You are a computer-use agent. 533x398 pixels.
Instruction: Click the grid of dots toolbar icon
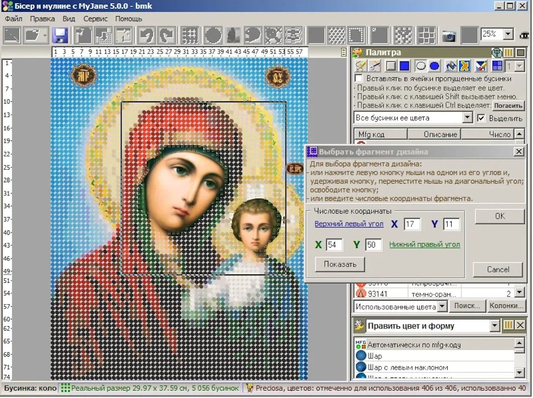190,35
